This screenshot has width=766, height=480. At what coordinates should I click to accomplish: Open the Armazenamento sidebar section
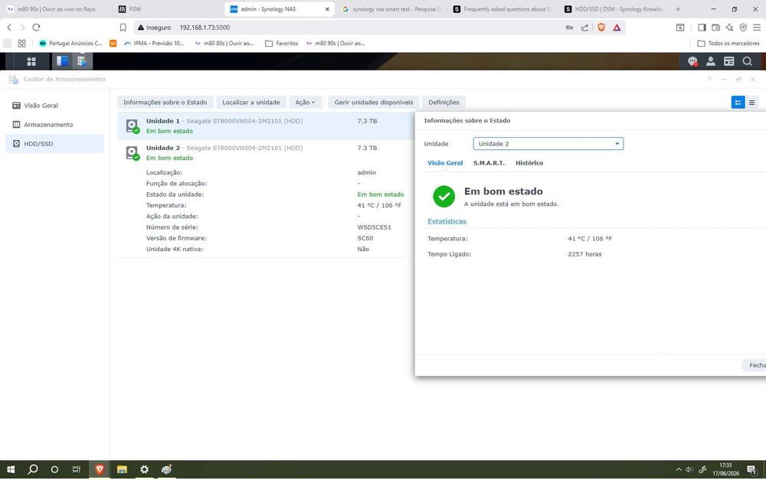coord(54,125)
